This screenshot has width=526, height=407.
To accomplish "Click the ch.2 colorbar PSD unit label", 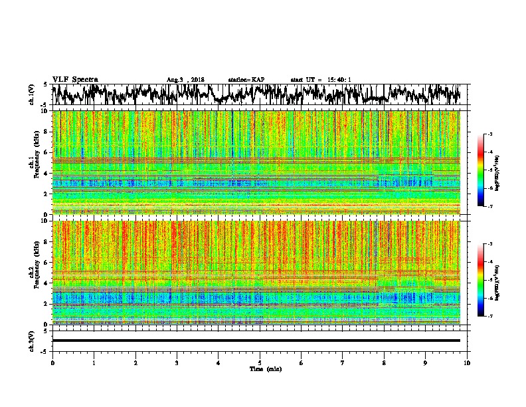I will 497,283.
